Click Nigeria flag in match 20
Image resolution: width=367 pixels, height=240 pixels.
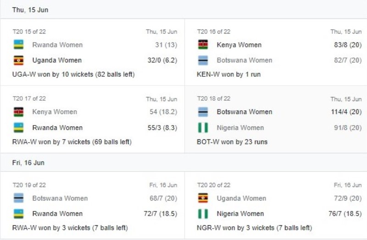(203, 214)
